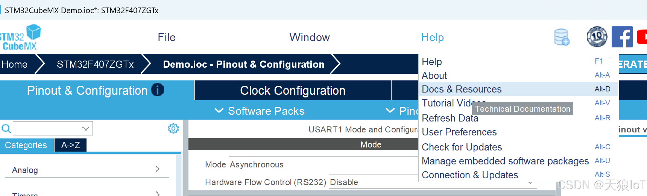647x196 pixels.
Task: Open the YouTube icon link
Action: pyautogui.click(x=642, y=37)
